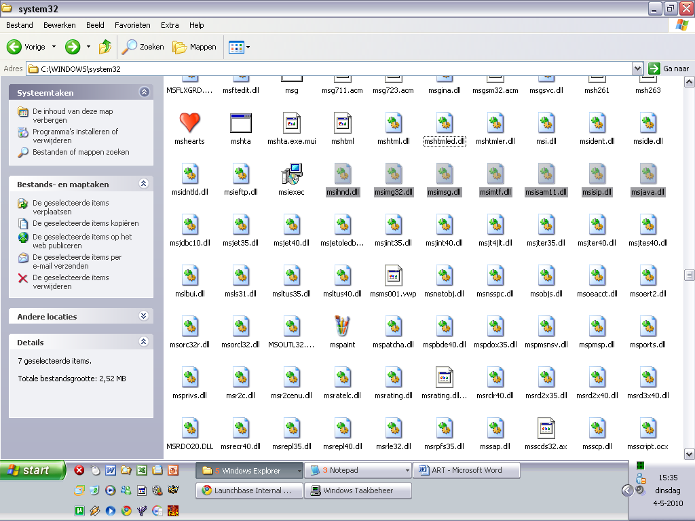Collapse the Systeemtaken panel

[x=143, y=92]
